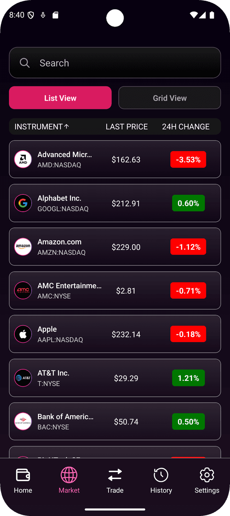Switch to Grid View

coord(170,98)
